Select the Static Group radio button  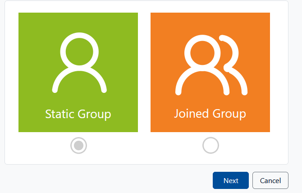point(79,145)
